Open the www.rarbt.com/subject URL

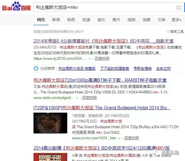click(x=54, y=98)
